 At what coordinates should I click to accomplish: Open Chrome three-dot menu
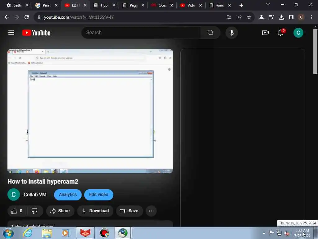click(x=311, y=17)
